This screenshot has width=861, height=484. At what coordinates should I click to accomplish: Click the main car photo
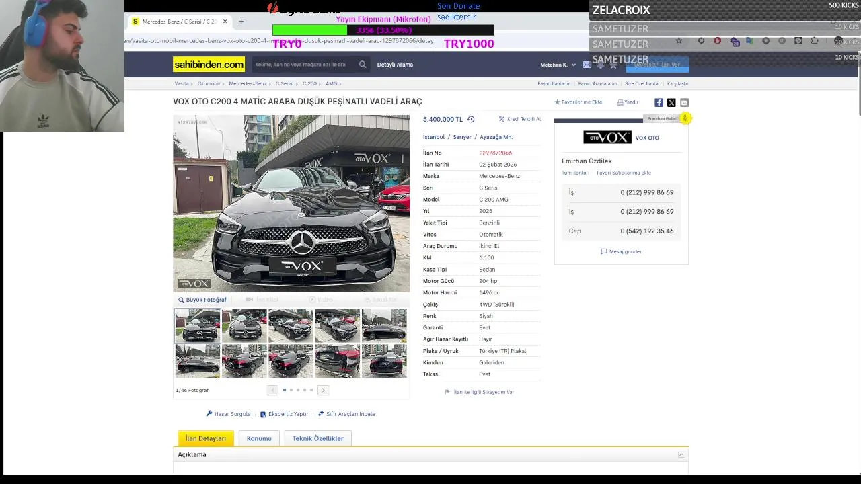[291, 204]
